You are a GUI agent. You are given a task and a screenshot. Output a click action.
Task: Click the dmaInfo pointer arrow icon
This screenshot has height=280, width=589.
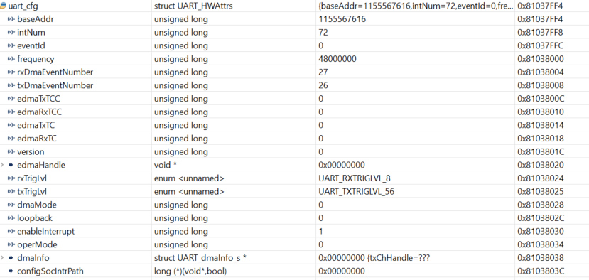tap(11, 258)
